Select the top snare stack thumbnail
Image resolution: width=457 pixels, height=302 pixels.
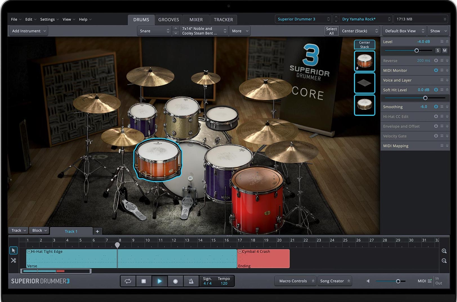[364, 61]
